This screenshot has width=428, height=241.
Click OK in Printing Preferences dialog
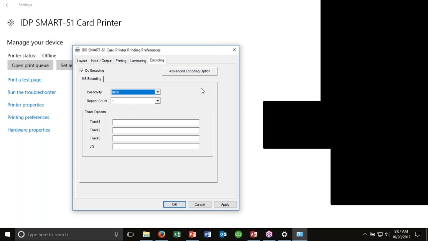(175, 205)
